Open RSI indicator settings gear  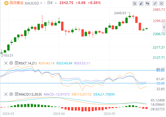[x=11, y=63]
